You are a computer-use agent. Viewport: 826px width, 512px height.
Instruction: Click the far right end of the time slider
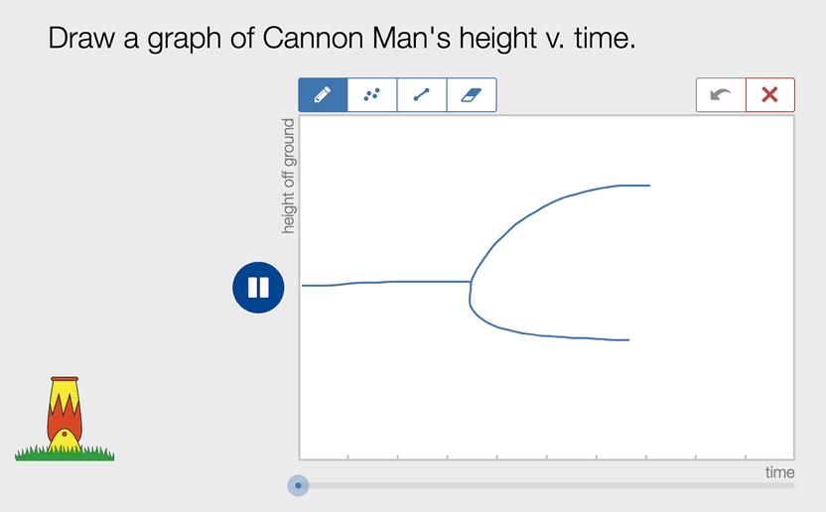coord(791,485)
